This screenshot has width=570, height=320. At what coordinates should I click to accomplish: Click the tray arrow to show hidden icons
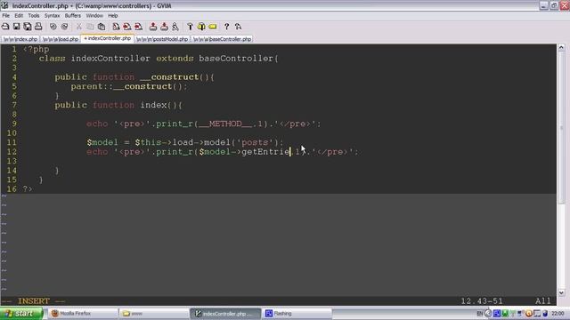(x=488, y=314)
